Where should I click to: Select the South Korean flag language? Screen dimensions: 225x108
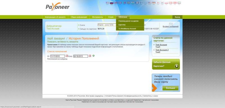[x=162, y=3]
